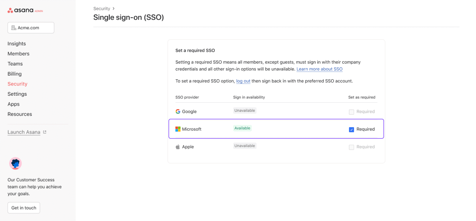476x221 pixels.
Task: Click the Apple logo icon
Action: pos(178,147)
